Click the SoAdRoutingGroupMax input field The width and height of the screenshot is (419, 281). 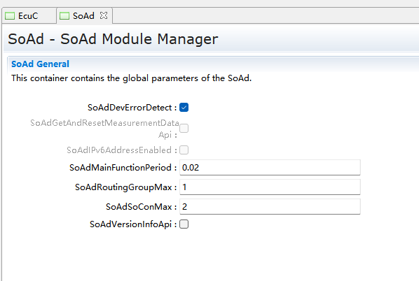click(270, 187)
